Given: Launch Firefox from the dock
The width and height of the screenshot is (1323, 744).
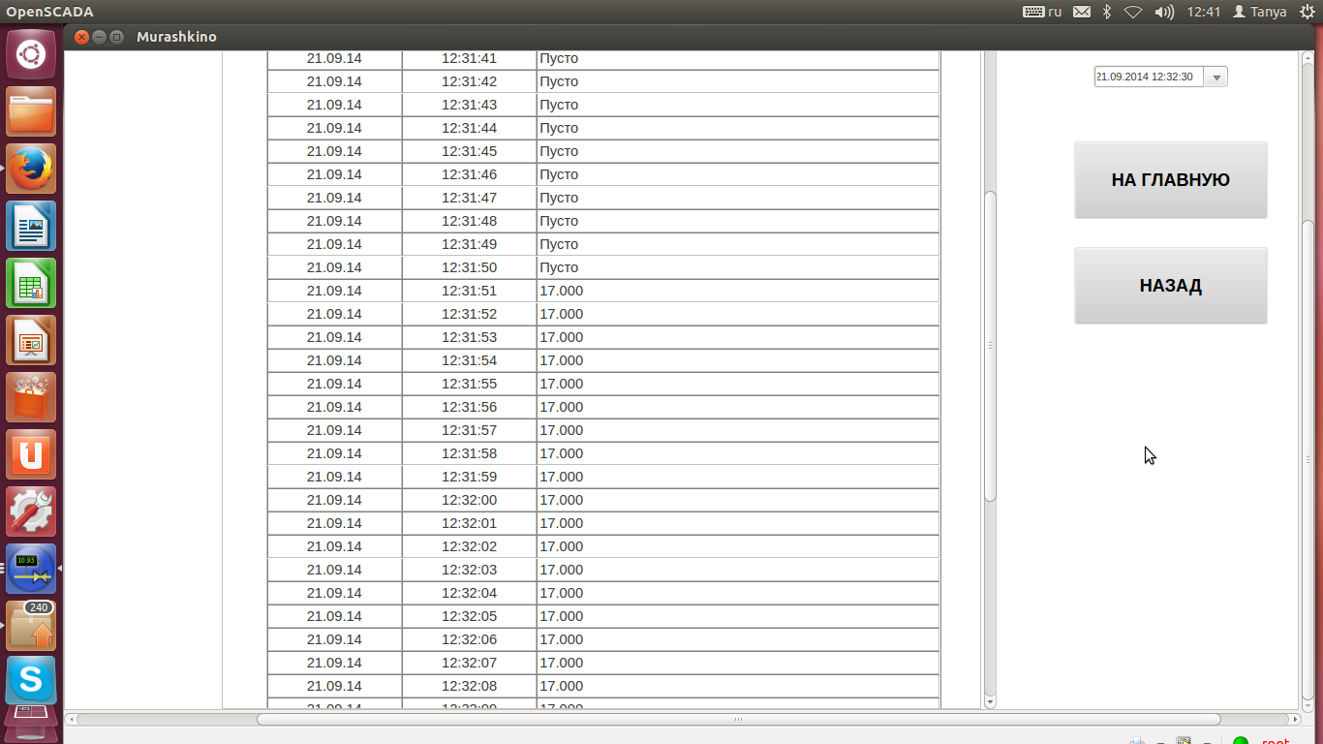Looking at the screenshot, I should click(x=31, y=169).
